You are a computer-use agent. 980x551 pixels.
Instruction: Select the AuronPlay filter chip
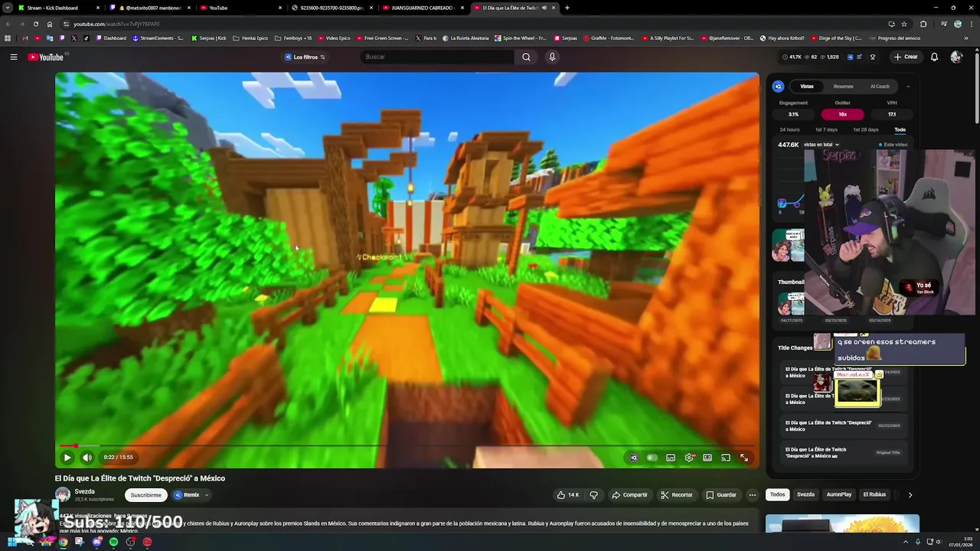tap(839, 494)
